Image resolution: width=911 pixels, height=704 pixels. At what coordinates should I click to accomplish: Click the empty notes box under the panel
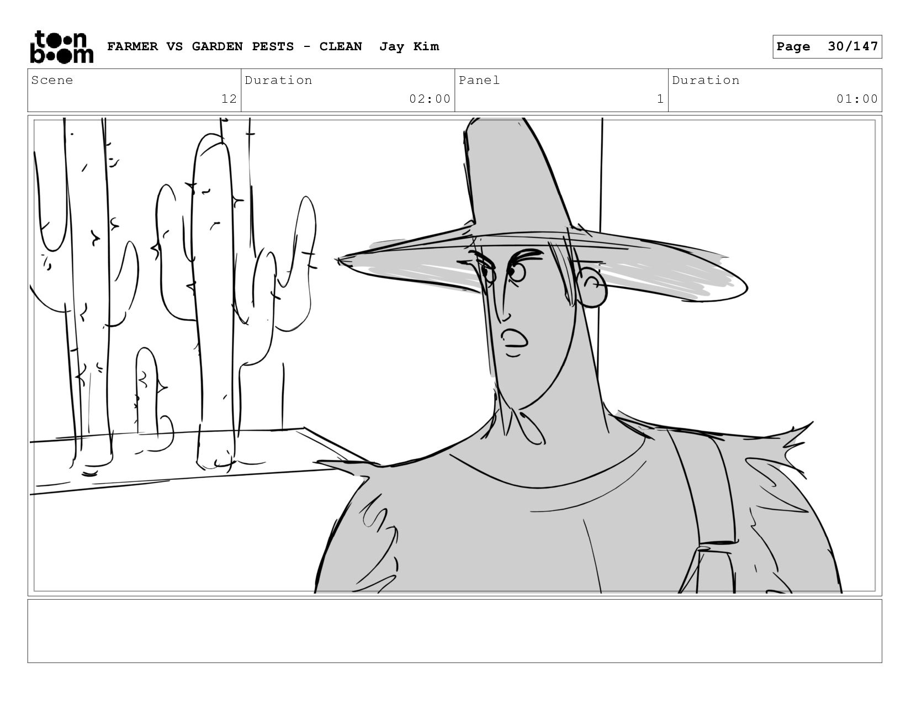[x=455, y=631]
